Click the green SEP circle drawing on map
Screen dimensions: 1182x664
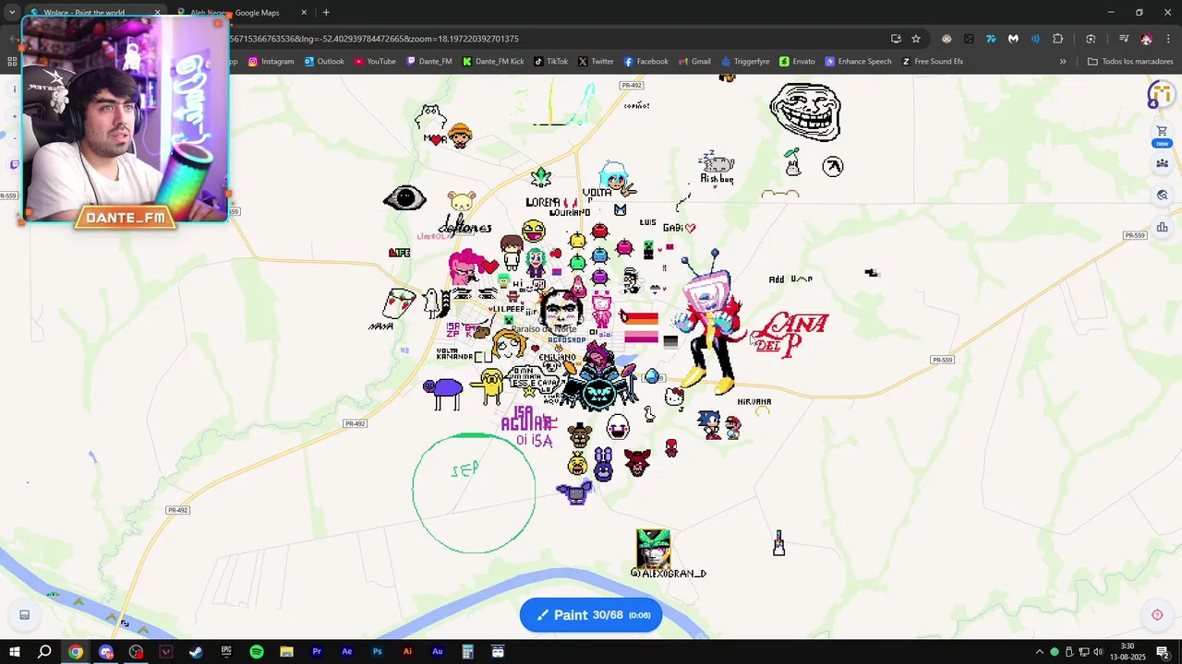[x=474, y=493]
